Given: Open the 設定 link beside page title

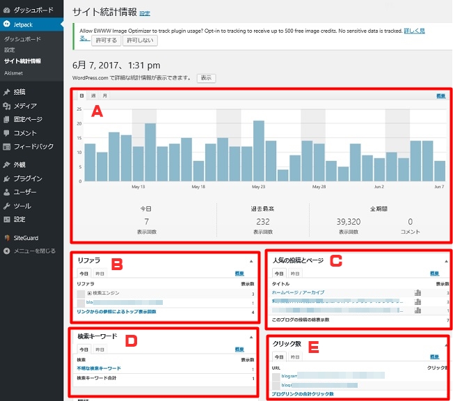Looking at the screenshot, I should pos(145,13).
